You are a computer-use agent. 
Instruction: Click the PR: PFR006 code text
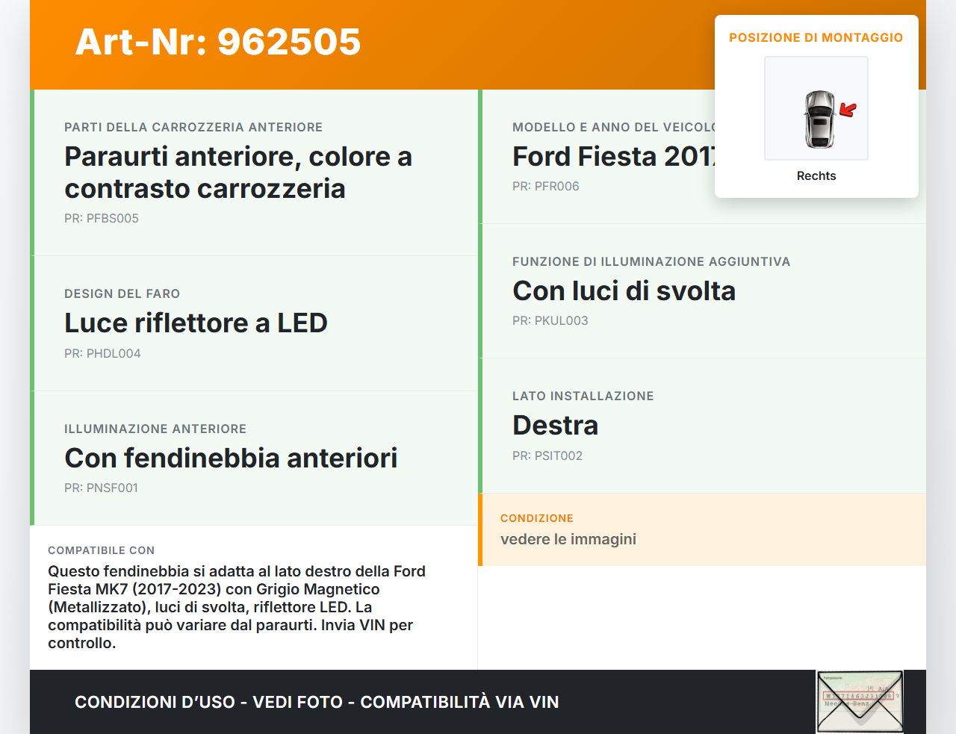point(545,186)
